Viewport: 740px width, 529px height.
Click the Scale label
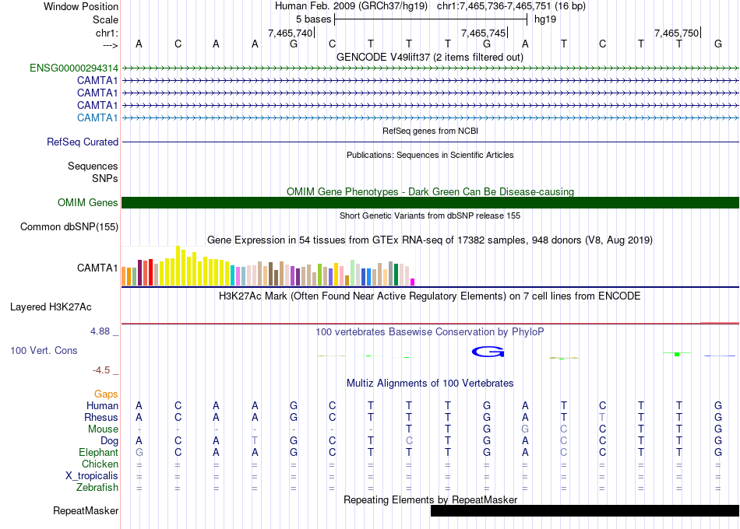click(x=105, y=19)
